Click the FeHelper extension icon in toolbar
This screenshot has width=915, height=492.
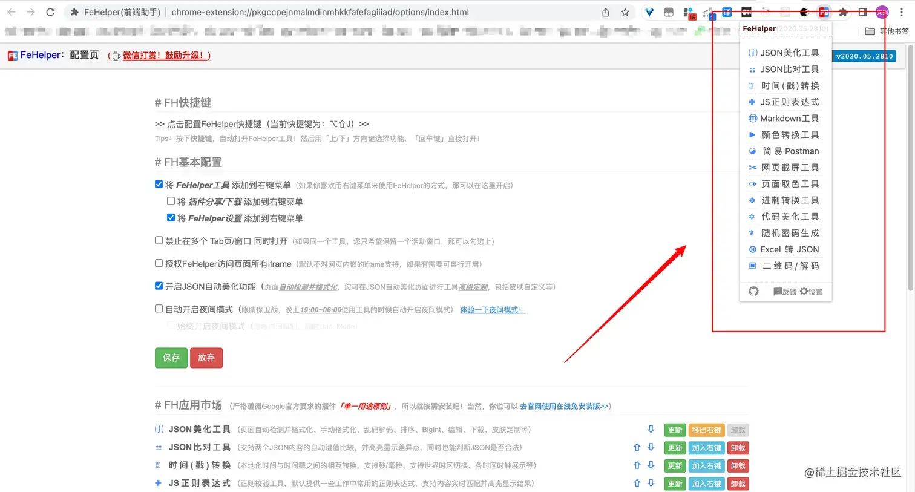click(x=824, y=12)
